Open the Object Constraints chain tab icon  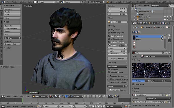[152, 23]
